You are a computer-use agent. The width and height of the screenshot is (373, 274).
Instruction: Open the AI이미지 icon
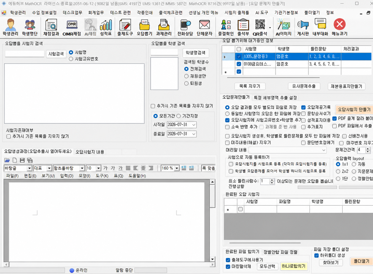[284, 27]
